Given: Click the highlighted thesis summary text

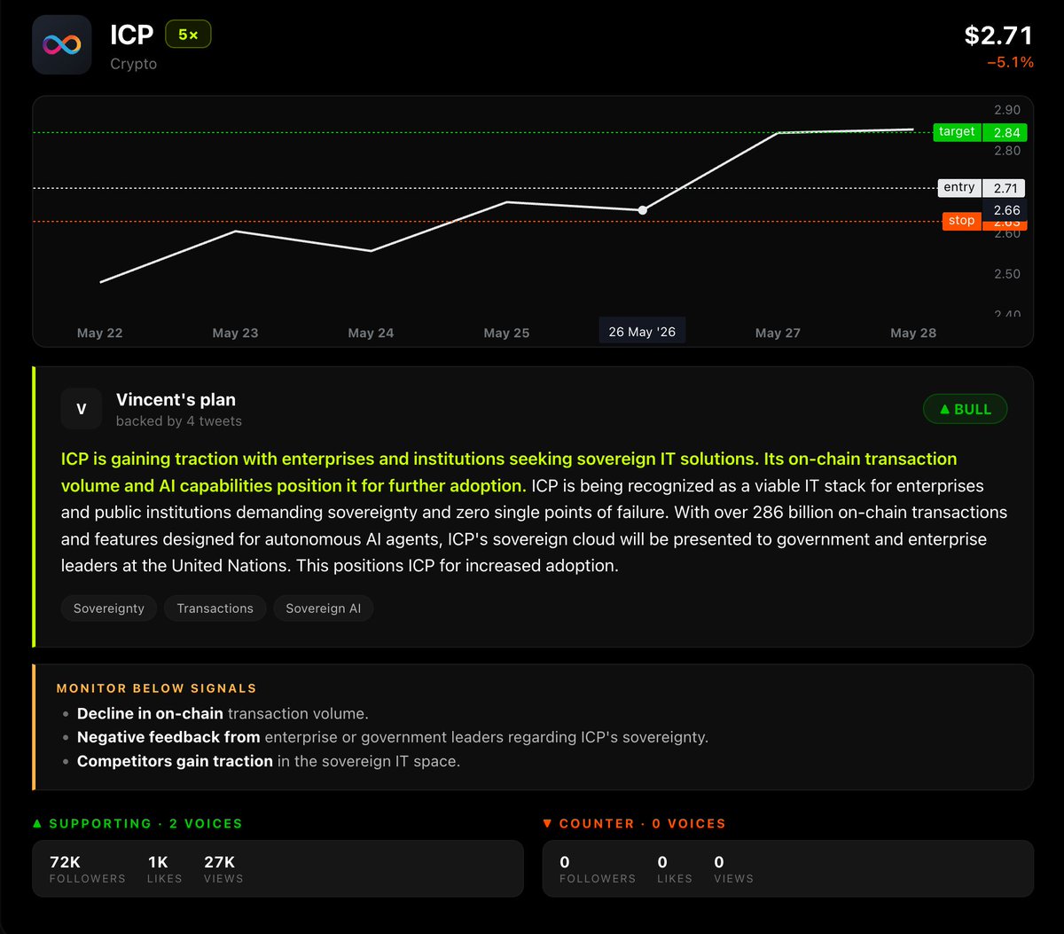Looking at the screenshot, I should 509,472.
